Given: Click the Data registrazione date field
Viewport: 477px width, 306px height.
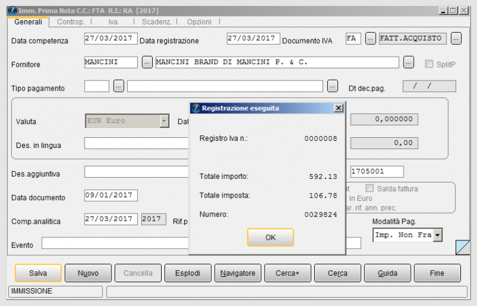Looking at the screenshot, I should 253,39.
